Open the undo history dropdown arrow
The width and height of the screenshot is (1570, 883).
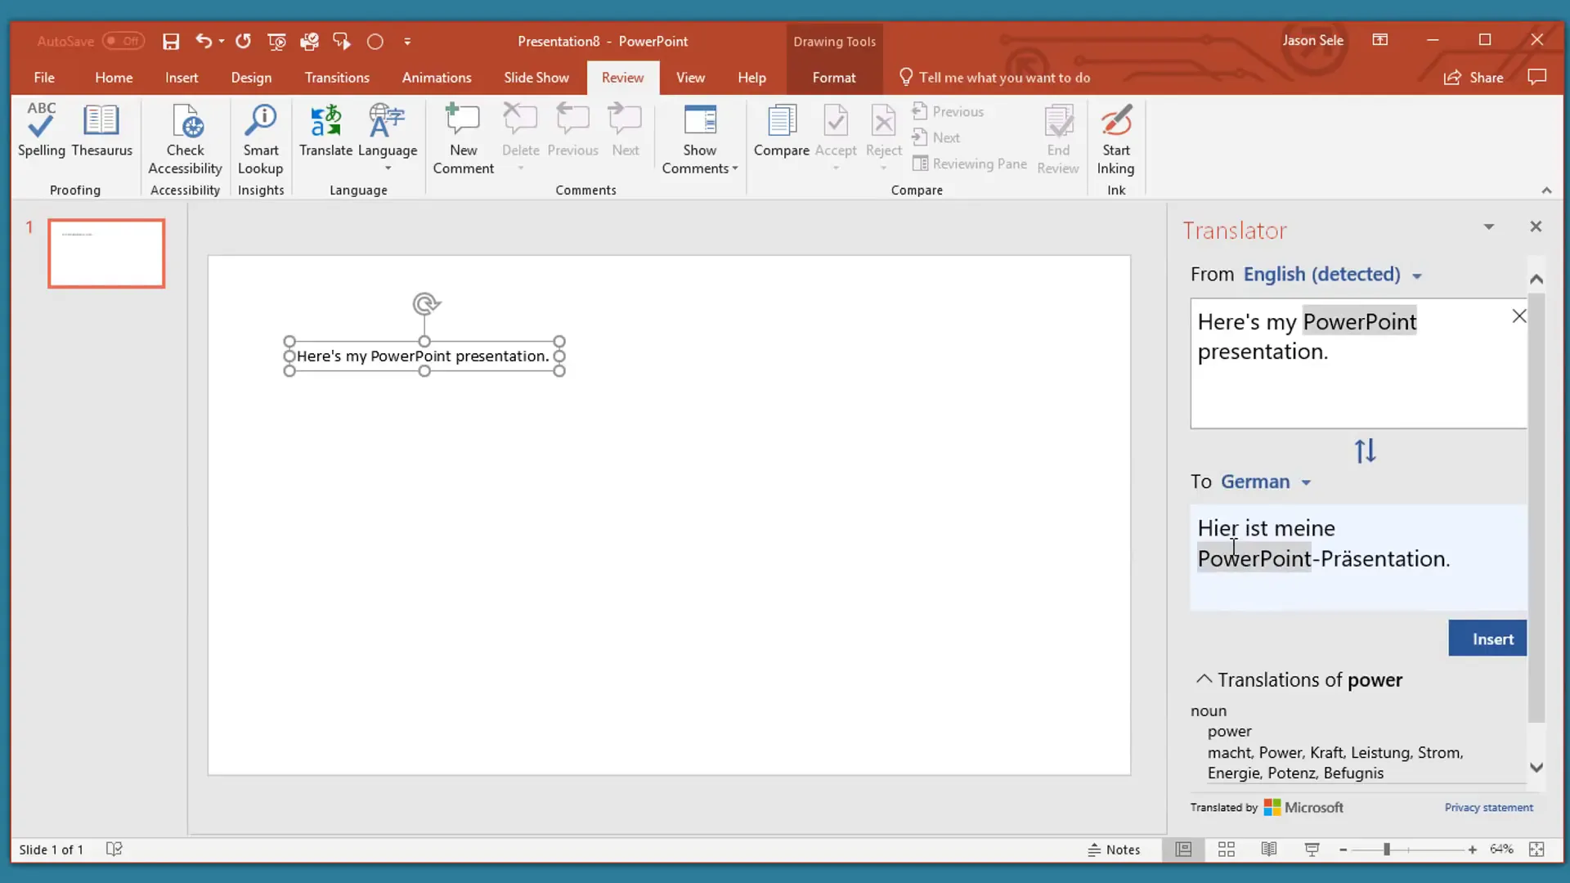coord(222,41)
